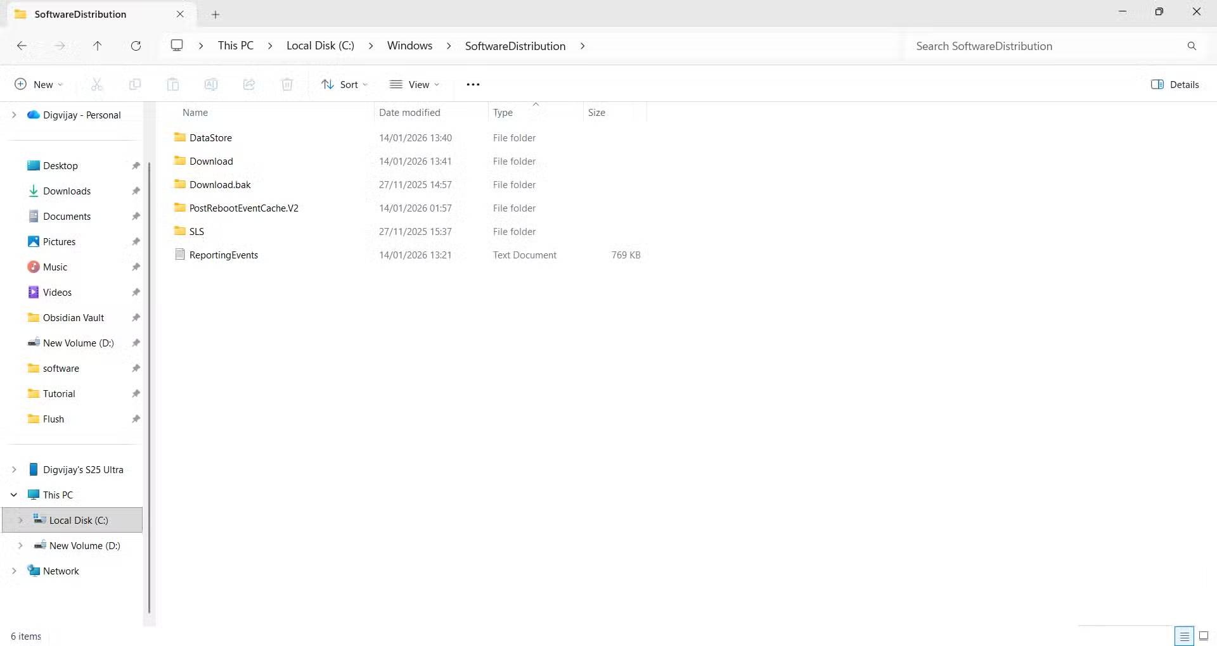Viewport: 1217px width, 646px height.
Task: Open the See more three-dots menu
Action: click(x=473, y=84)
